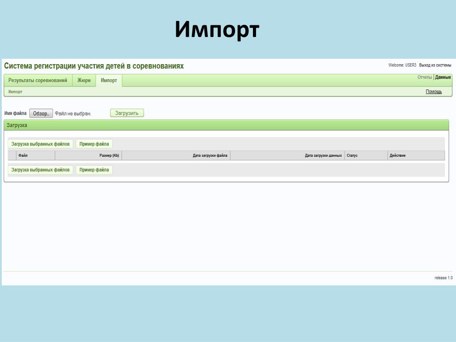Click the Загрузить upload button
Viewport: 456px width, 342px height.
pyautogui.click(x=127, y=113)
